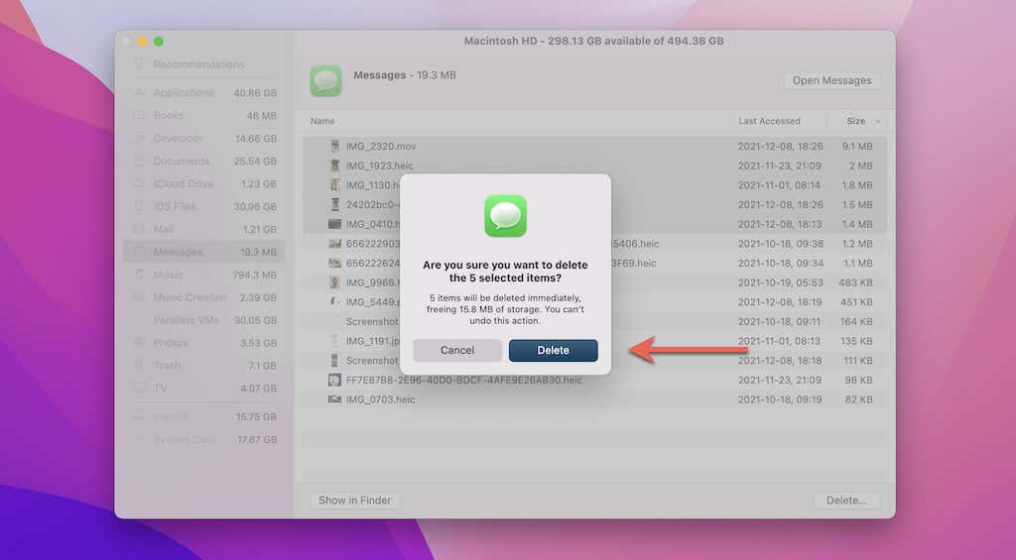Select the file name IMG_0703.heic
The image size is (1016, 560).
380,399
